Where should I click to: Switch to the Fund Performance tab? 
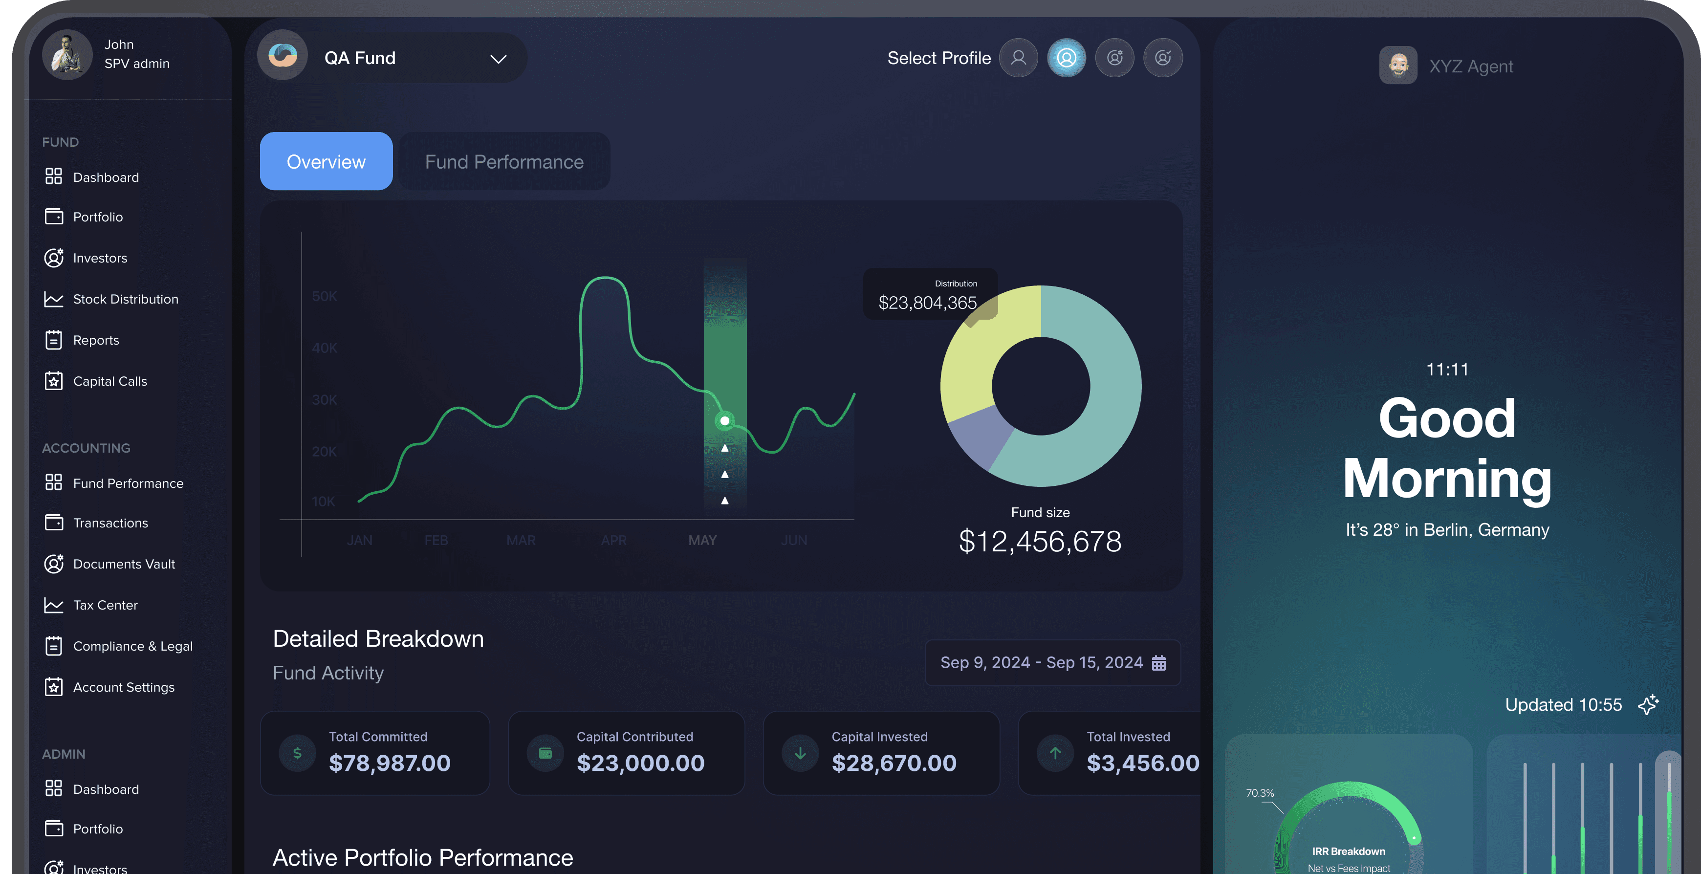(504, 161)
